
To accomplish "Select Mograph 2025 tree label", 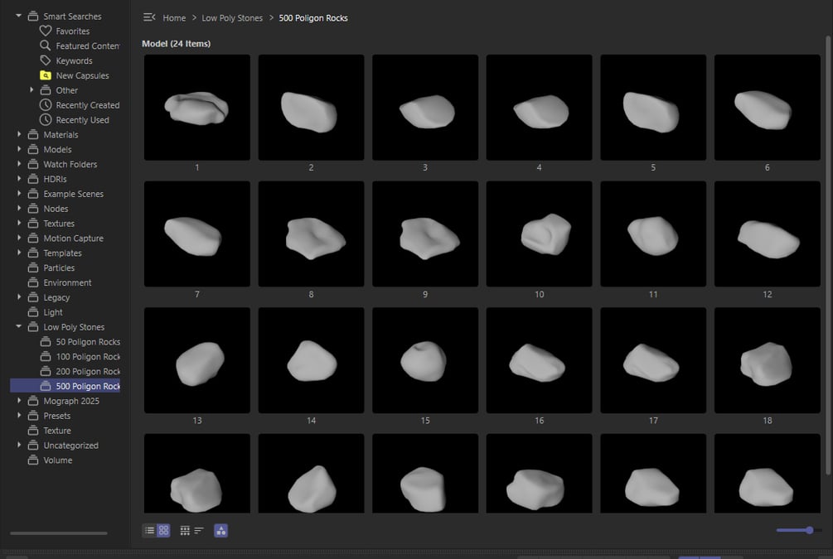I will [x=71, y=401].
